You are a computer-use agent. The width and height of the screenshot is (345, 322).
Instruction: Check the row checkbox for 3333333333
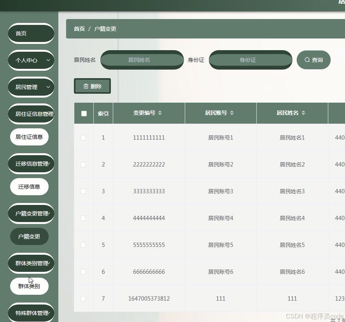coord(83,191)
